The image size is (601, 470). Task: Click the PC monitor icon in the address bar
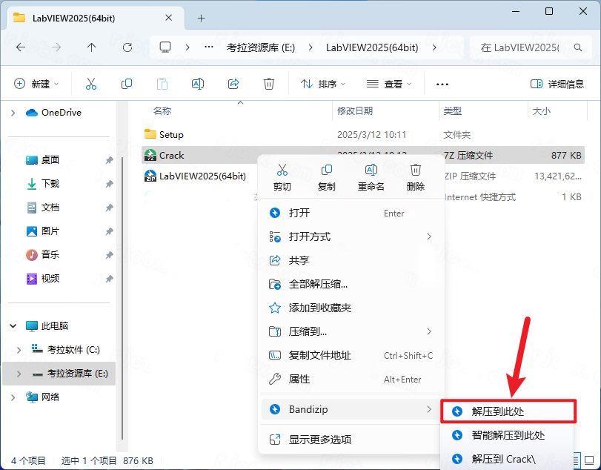pos(165,47)
